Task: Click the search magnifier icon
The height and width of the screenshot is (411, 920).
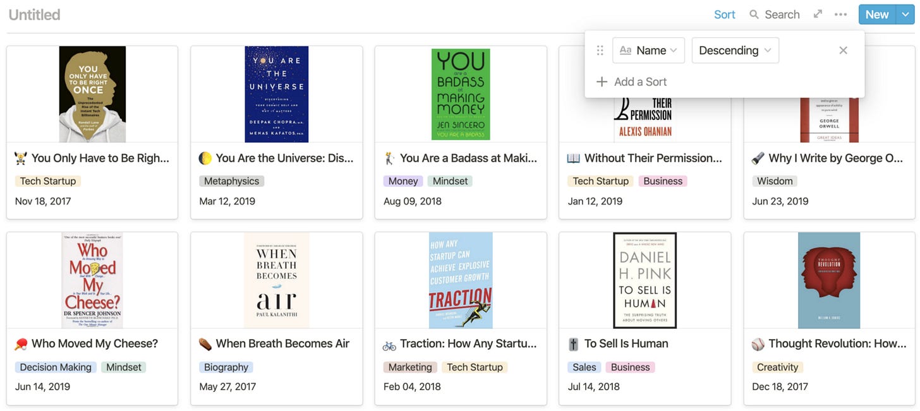Action: click(x=754, y=15)
